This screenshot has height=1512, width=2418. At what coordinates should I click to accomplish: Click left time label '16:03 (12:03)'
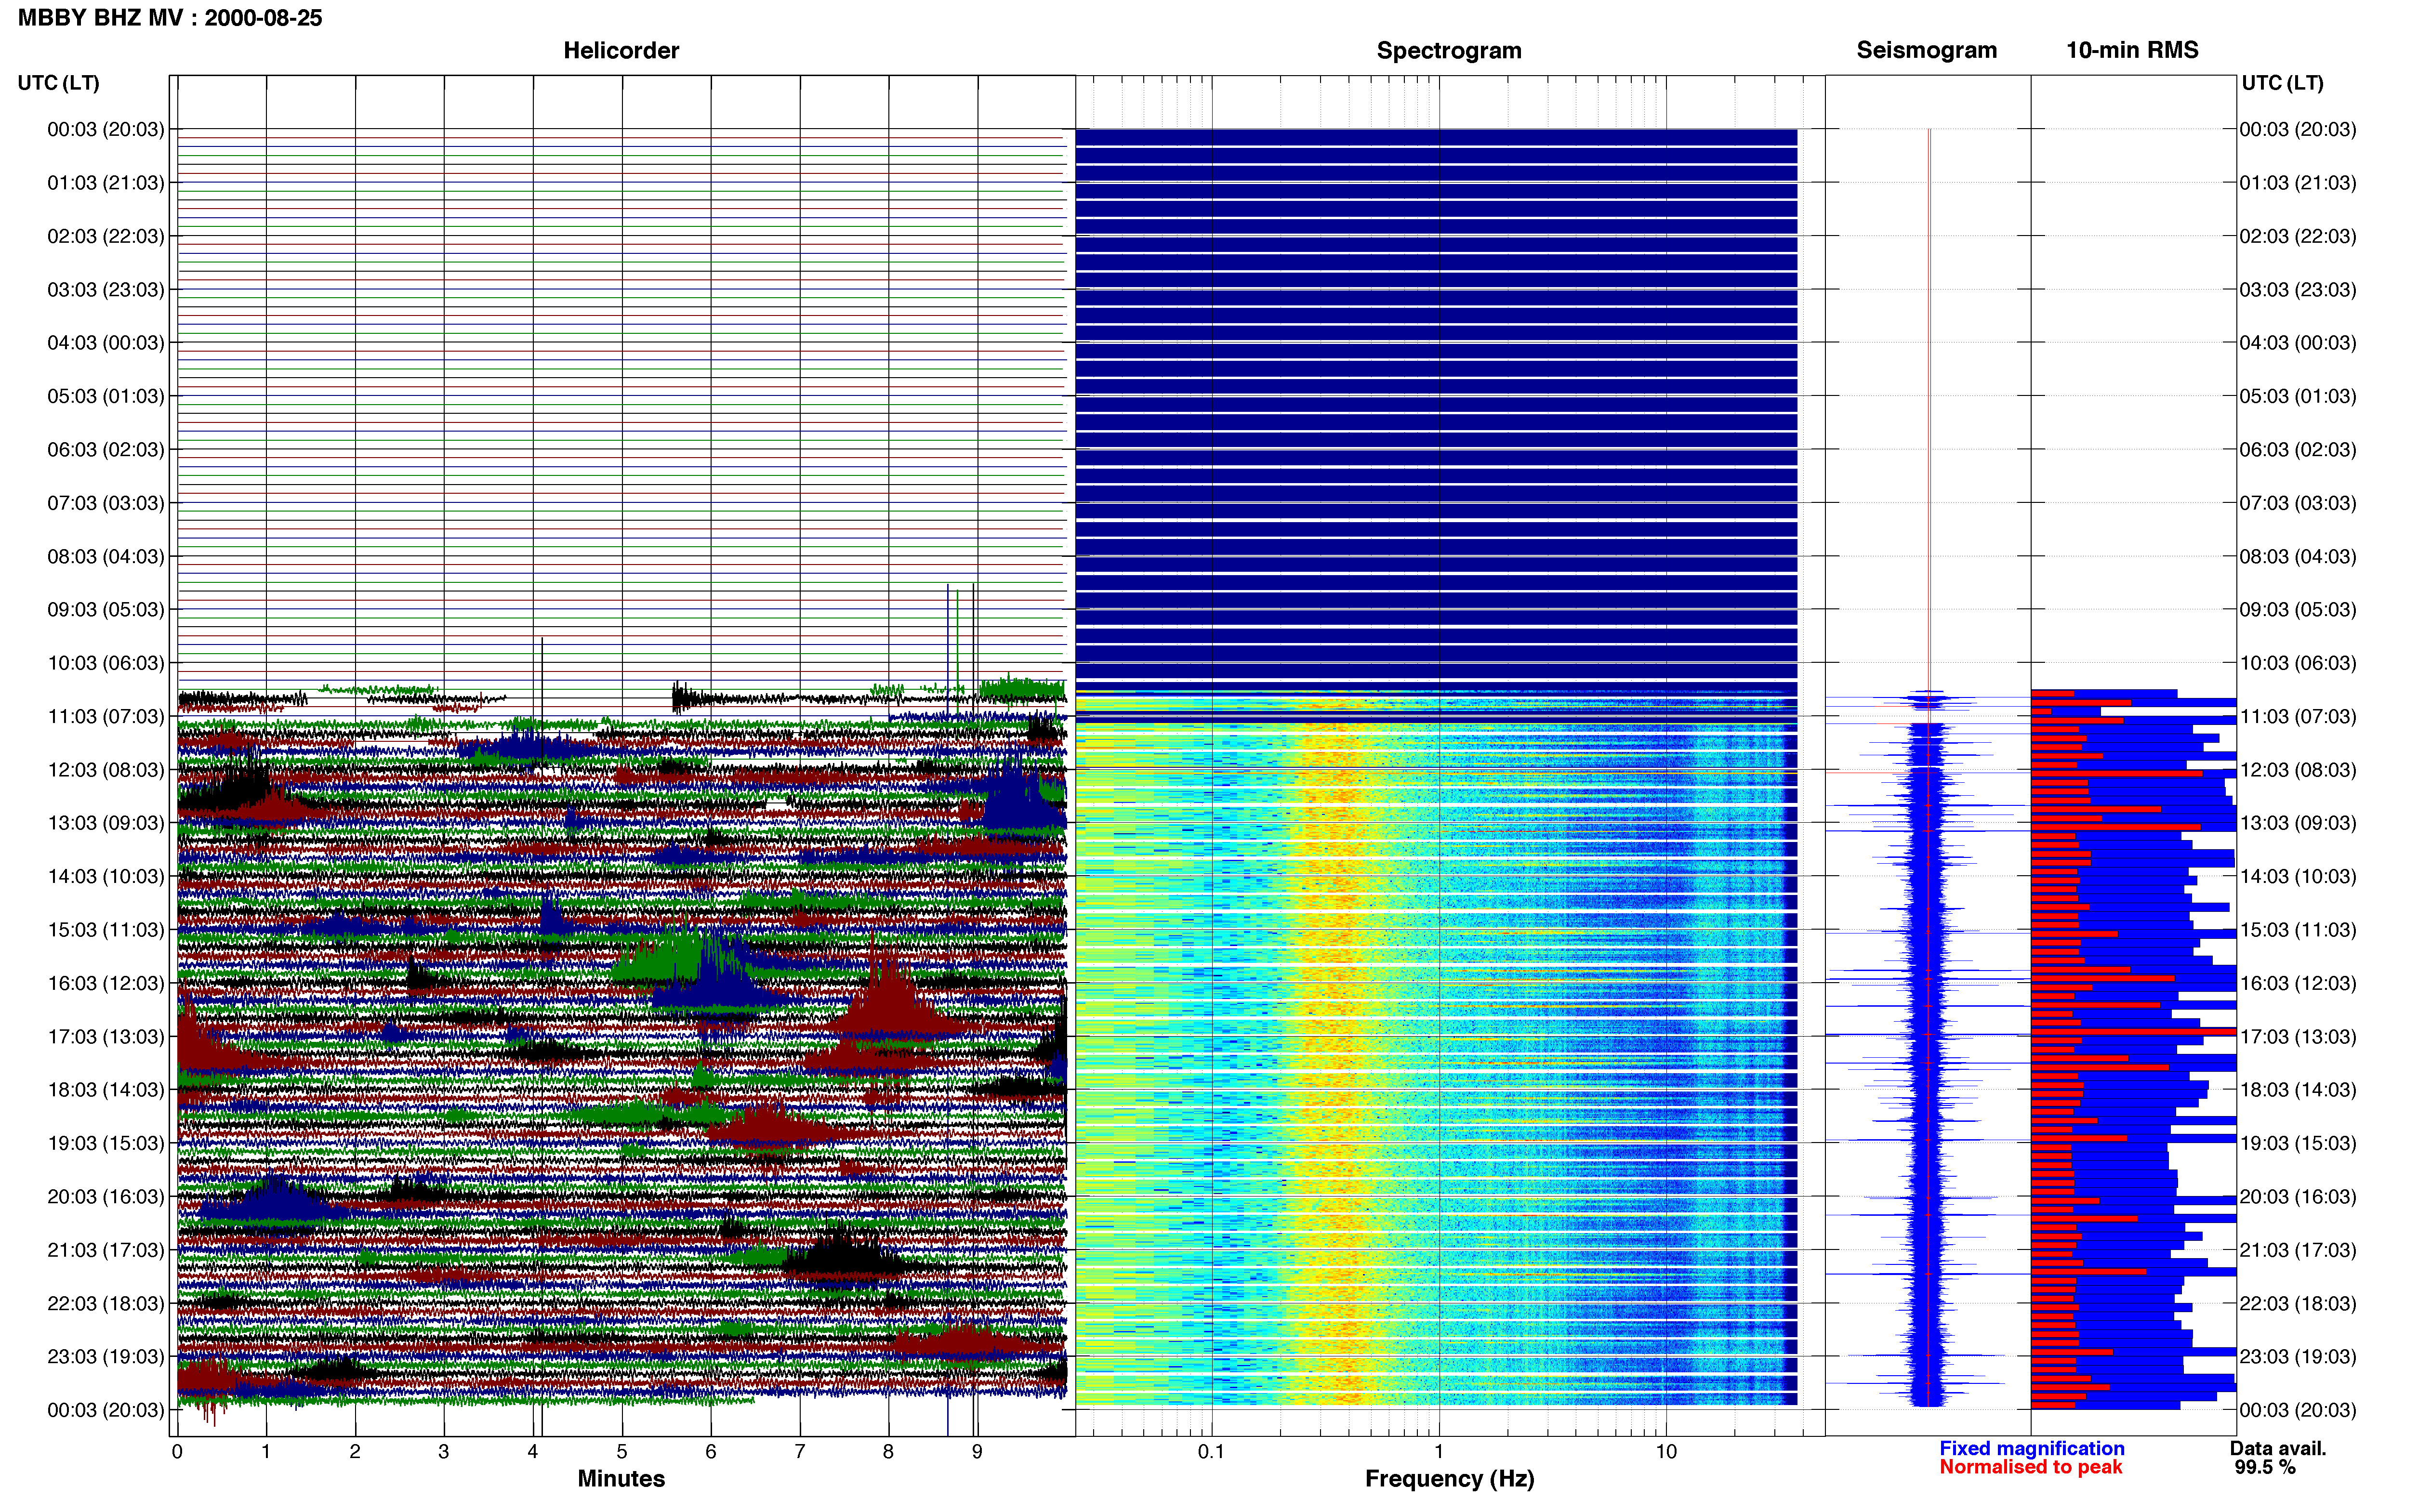coord(106,983)
